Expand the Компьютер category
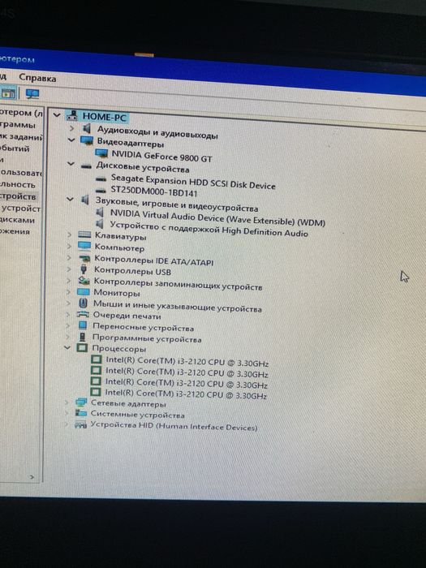This screenshot has width=426, height=568. coord(69,247)
